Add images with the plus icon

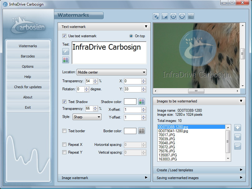point(237,128)
